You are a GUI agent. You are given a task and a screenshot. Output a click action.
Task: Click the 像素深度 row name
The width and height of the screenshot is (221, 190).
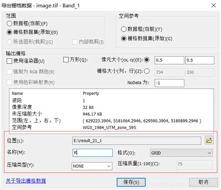(x=22, y=107)
